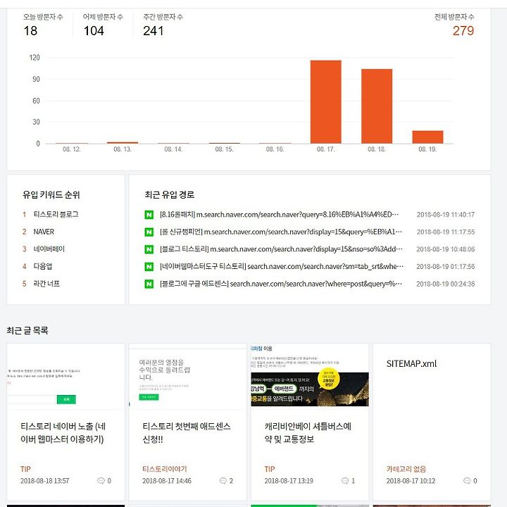Click TIP category under 캐리비안베이 post
This screenshot has width=507, height=507.
click(270, 469)
